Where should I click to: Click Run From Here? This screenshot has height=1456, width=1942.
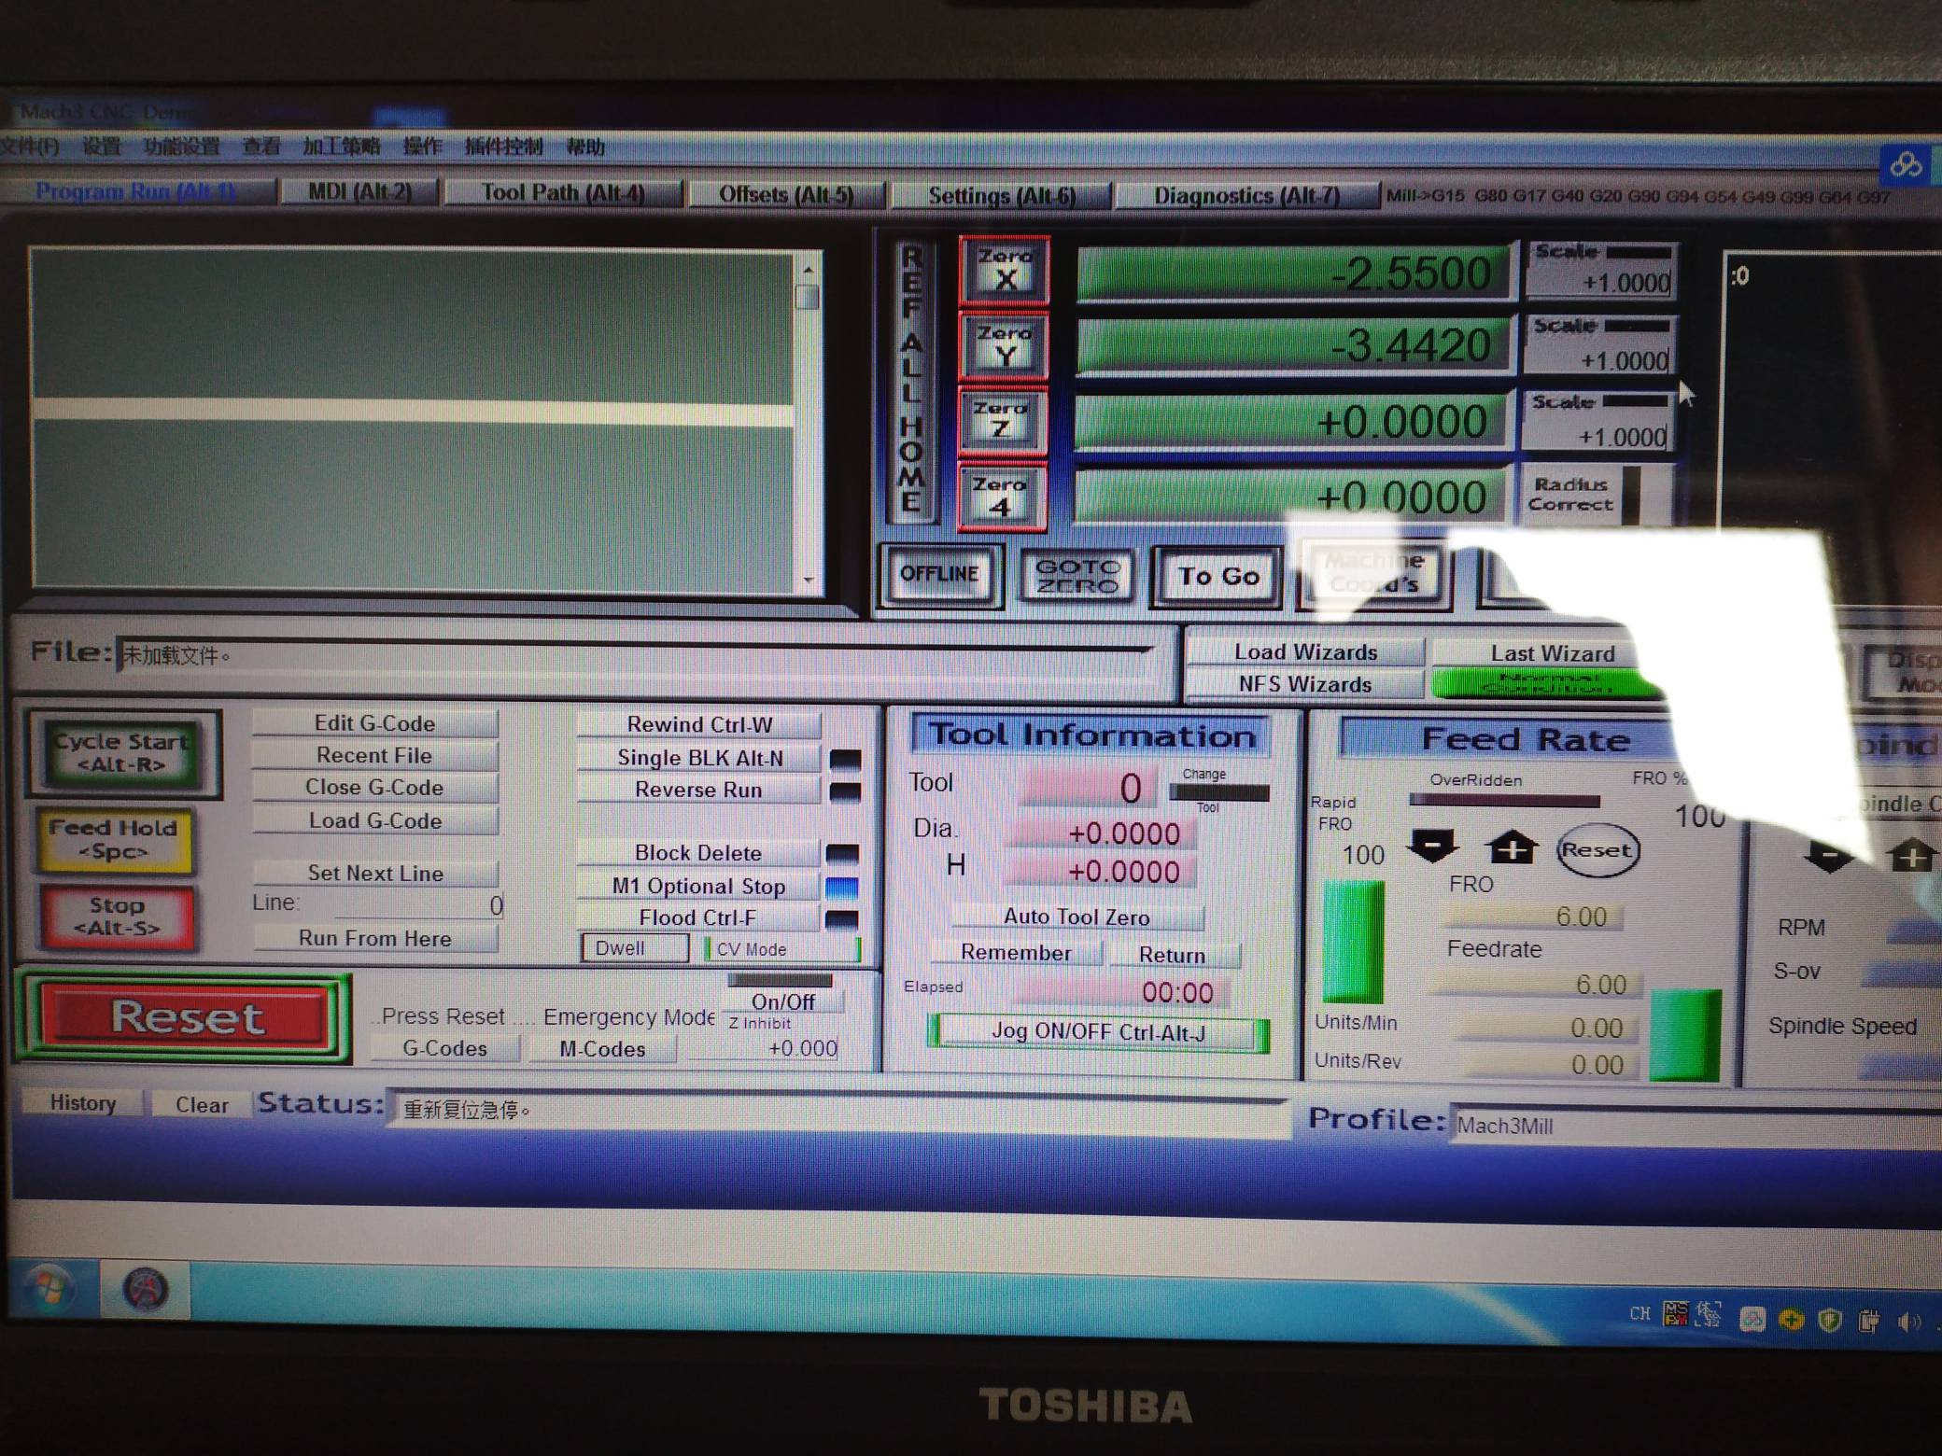click(374, 938)
